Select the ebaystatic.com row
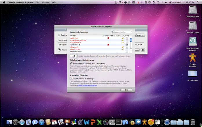Viewport: 202px width, 127px height. pos(100,52)
